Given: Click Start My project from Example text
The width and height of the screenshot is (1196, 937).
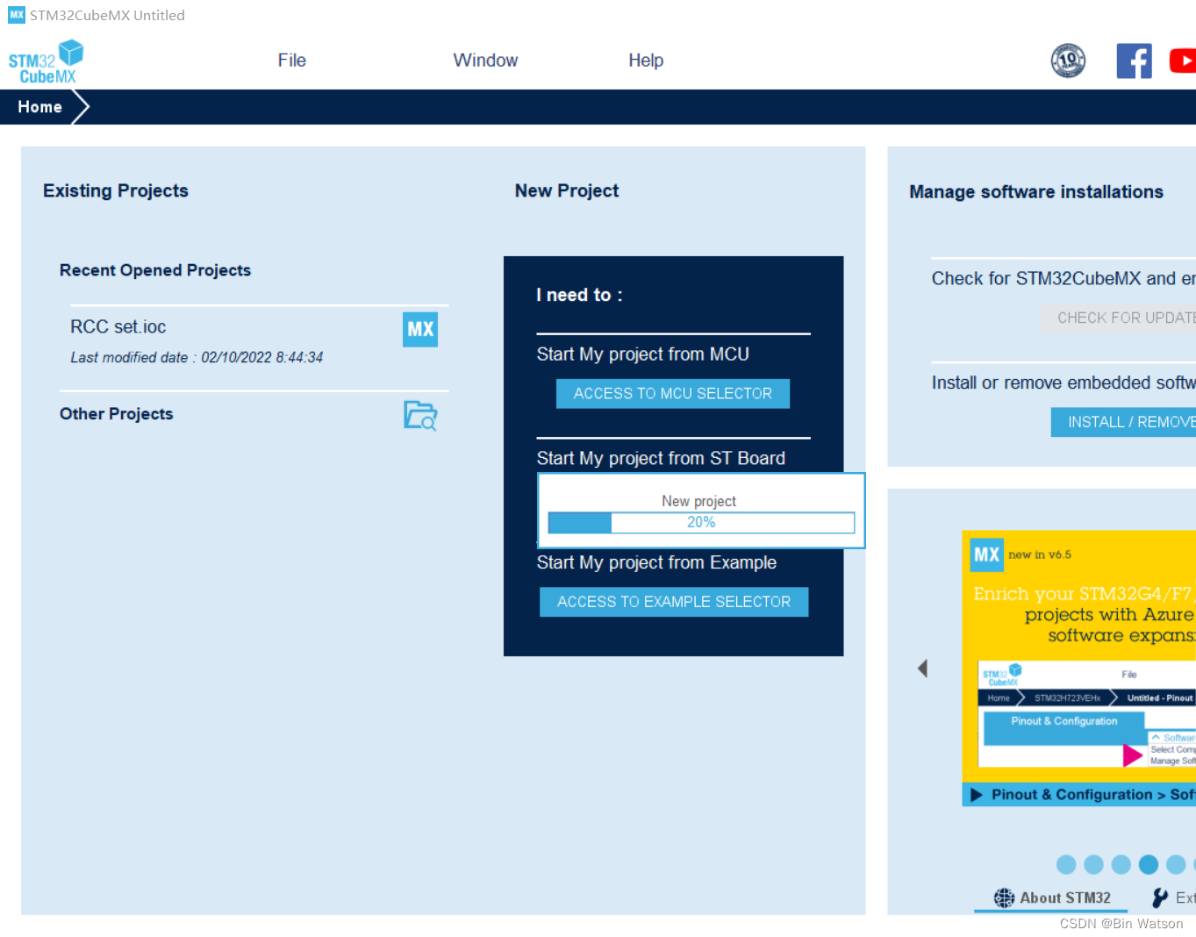Looking at the screenshot, I should click(656, 562).
